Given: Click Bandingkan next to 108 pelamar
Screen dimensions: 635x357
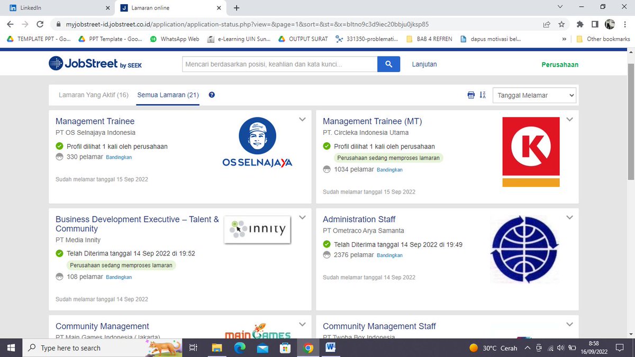Looking at the screenshot, I should pyautogui.click(x=119, y=277).
